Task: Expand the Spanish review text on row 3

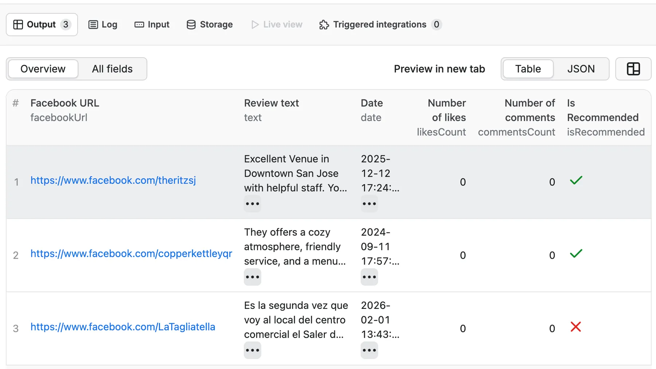Action: point(253,350)
